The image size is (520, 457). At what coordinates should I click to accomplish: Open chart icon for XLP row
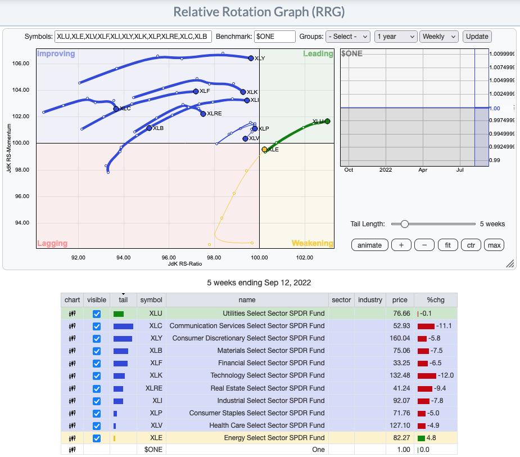click(x=72, y=413)
